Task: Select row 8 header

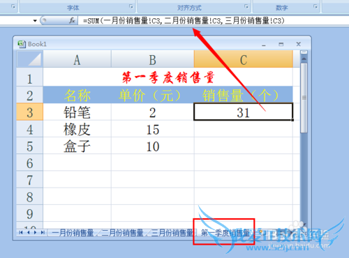Action: [x=30, y=197]
